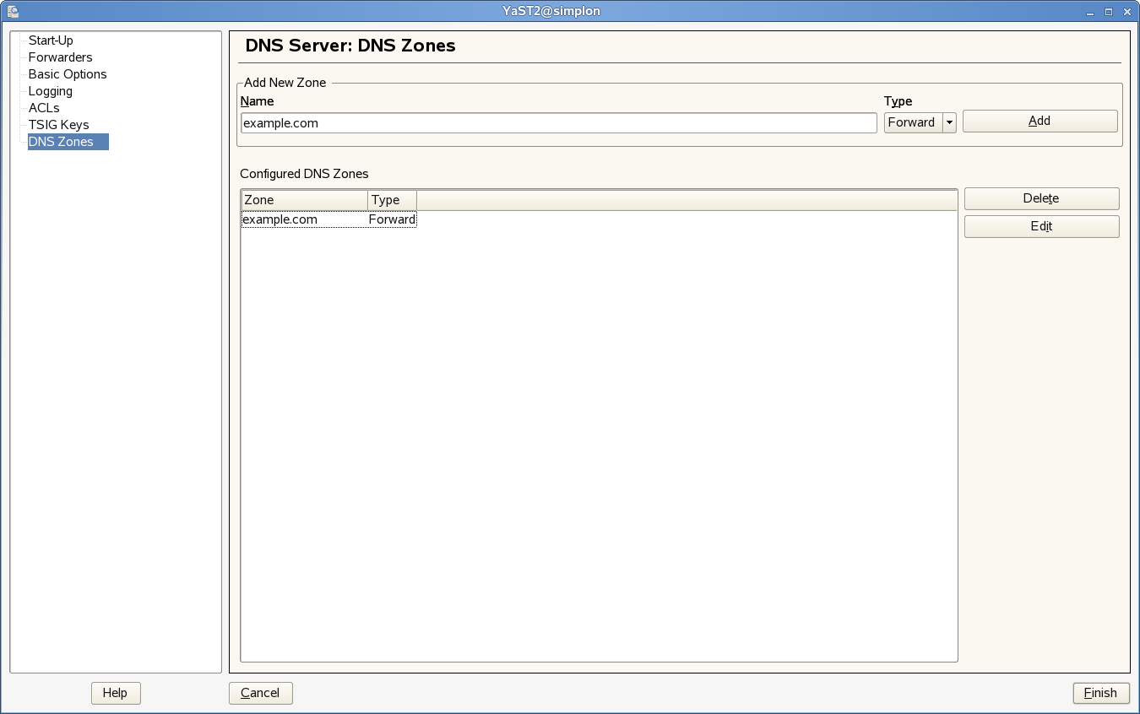This screenshot has height=714, width=1140.
Task: Open the ACLs section
Action: coord(44,108)
